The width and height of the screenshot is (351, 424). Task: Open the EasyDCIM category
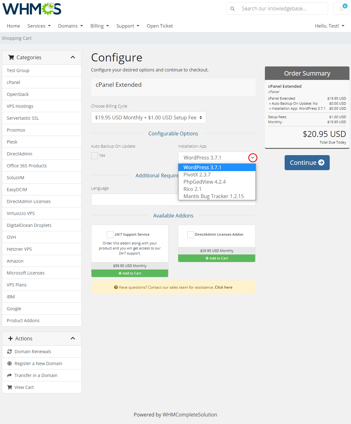coord(42,190)
